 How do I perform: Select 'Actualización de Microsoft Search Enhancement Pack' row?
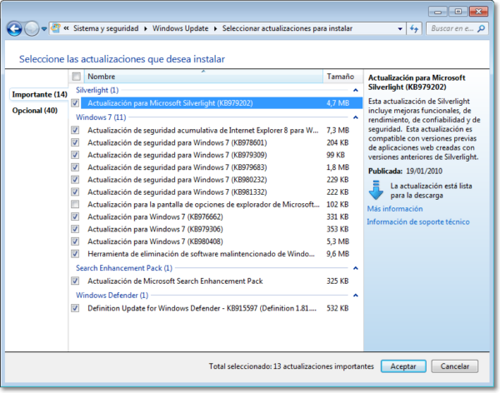point(222,281)
